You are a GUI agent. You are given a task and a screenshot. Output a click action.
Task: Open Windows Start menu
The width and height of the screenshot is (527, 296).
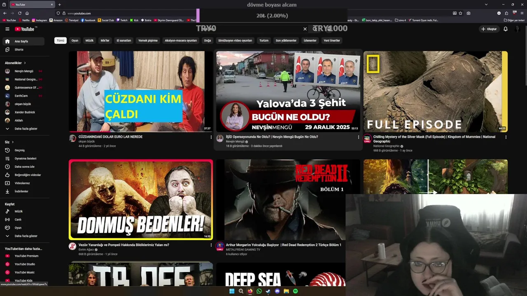click(x=232, y=291)
